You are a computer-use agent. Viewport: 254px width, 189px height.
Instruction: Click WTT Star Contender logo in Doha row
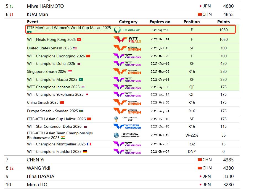click(127, 126)
